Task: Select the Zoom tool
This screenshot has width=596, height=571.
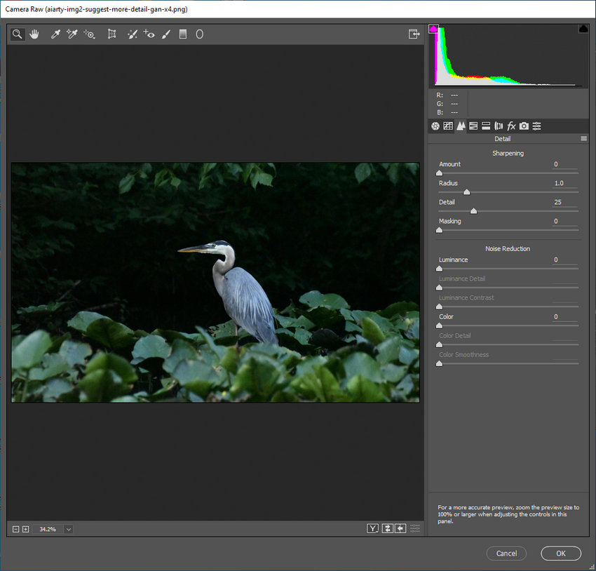Action: tap(17, 34)
